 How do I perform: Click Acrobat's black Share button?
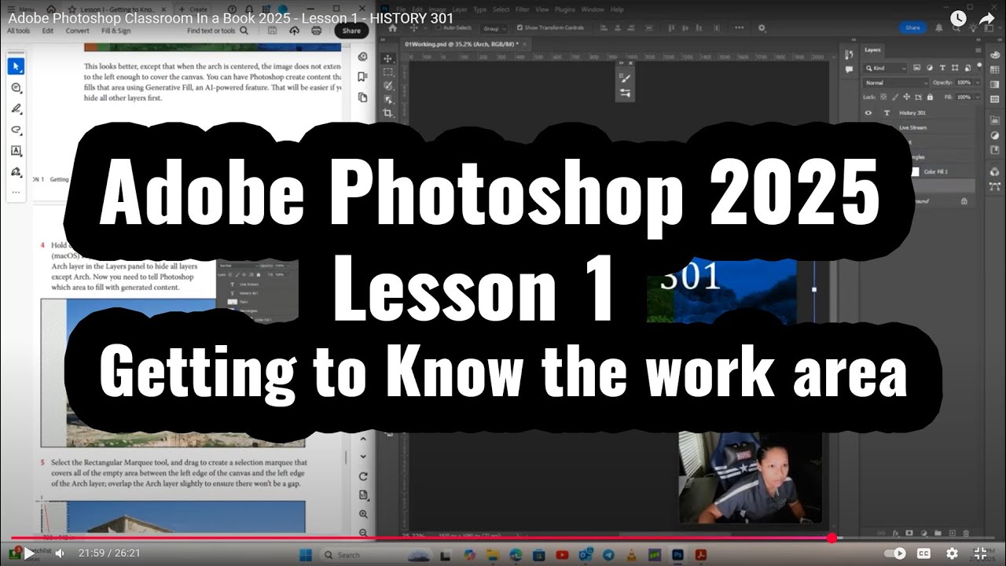[x=351, y=31]
